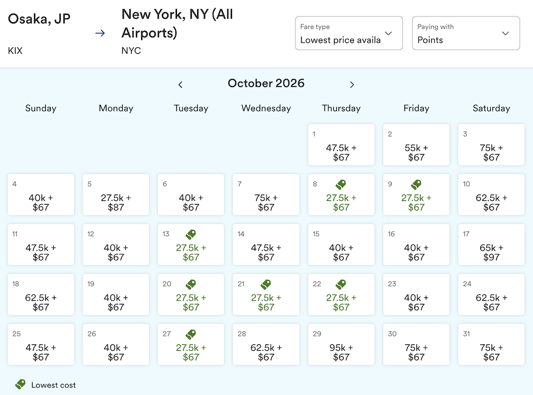This screenshot has width=533, height=395.
Task: Go to previous month with left chevron
Action: 180,85
